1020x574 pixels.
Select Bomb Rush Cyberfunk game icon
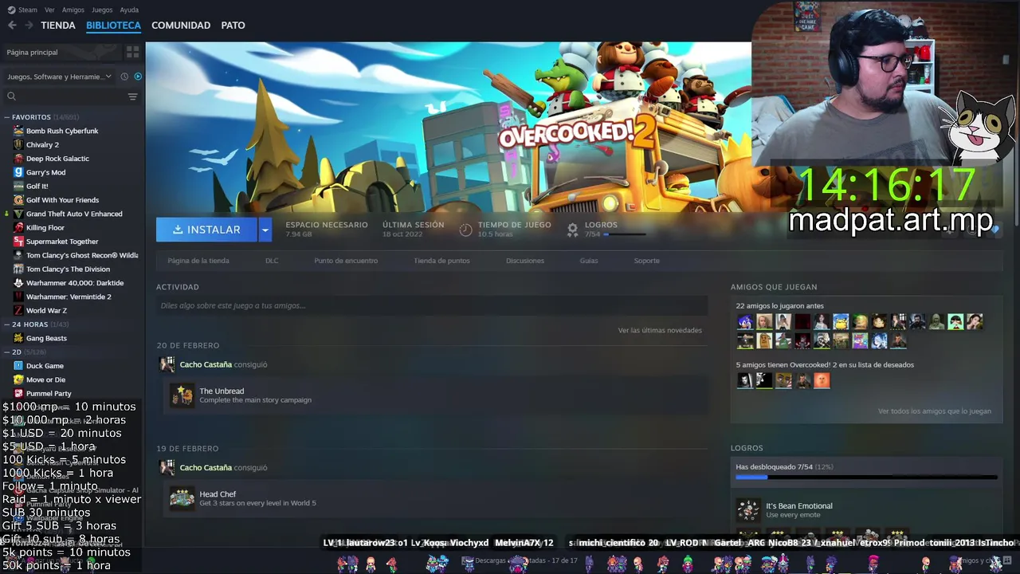click(x=18, y=131)
